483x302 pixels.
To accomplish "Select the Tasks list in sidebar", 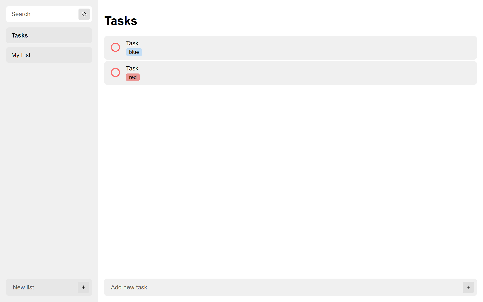I will click(49, 35).
